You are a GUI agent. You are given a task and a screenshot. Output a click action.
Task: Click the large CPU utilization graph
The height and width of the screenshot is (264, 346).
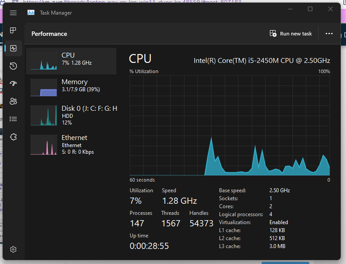230,125
